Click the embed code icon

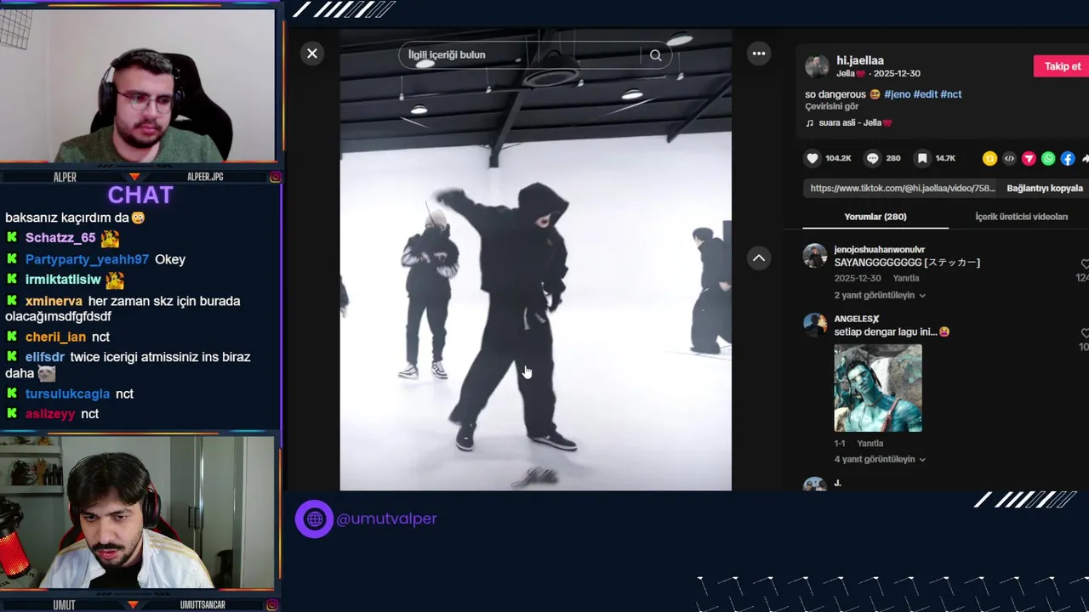pos(1009,158)
